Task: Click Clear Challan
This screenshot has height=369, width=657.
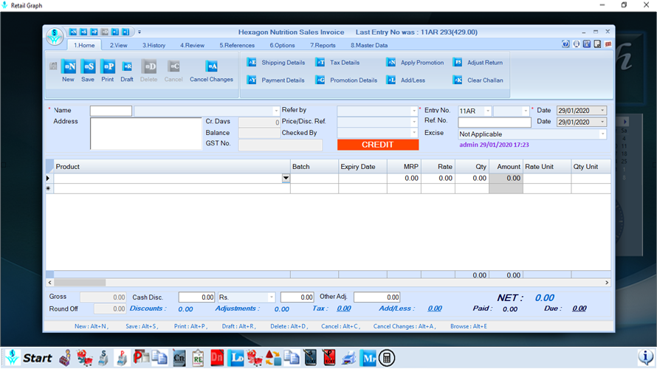Action: (478, 80)
